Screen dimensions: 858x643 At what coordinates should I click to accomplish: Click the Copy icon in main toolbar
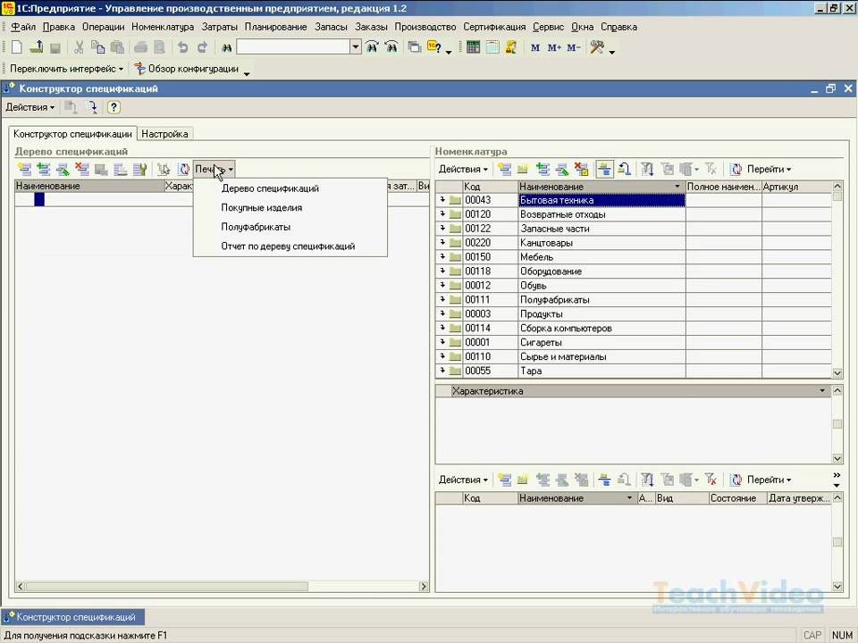[98, 47]
